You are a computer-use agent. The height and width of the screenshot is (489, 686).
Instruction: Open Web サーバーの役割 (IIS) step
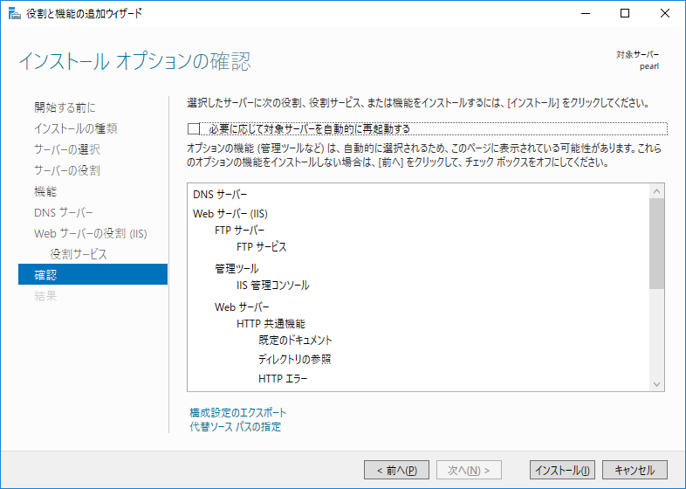(x=91, y=233)
